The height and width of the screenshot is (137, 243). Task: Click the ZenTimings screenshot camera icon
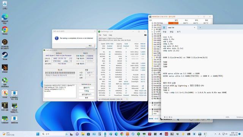(145, 35)
